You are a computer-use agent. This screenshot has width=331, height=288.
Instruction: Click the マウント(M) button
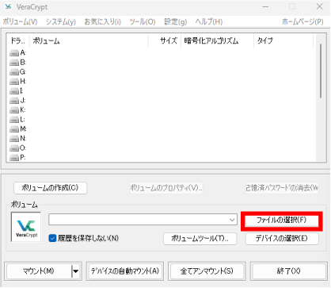(39, 271)
